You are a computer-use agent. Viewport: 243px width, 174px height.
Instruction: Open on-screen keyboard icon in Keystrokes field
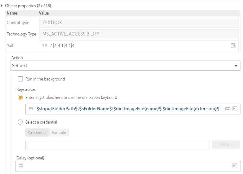(x=227, y=109)
